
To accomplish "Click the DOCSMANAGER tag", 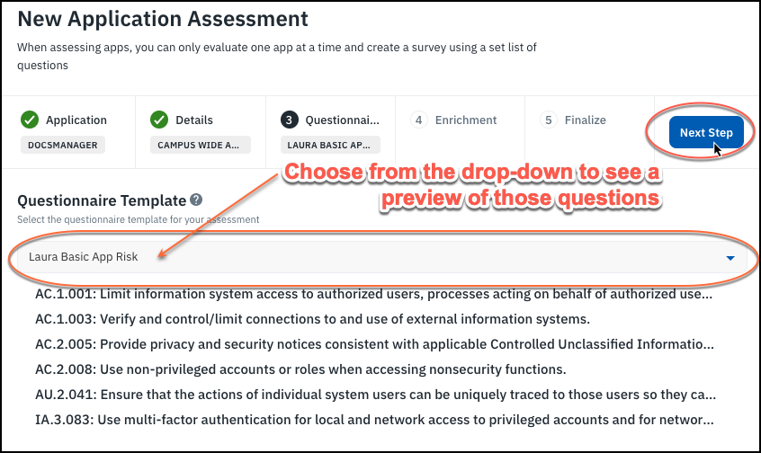I will [63, 145].
